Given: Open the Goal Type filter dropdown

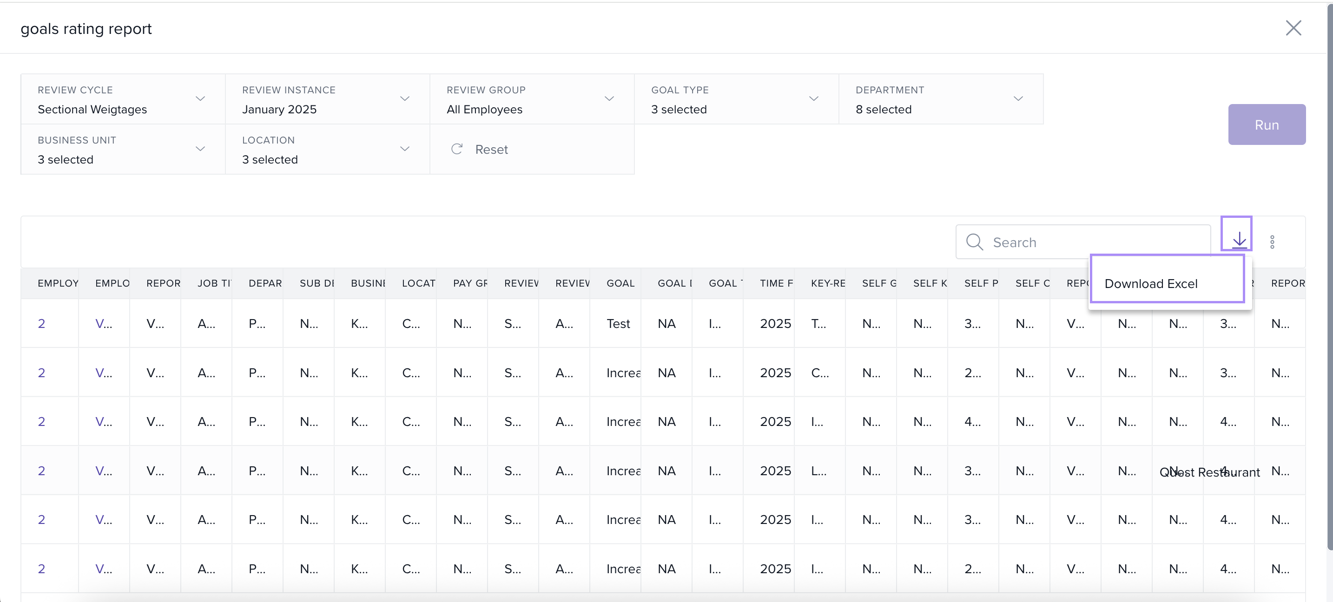Looking at the screenshot, I should click(813, 99).
